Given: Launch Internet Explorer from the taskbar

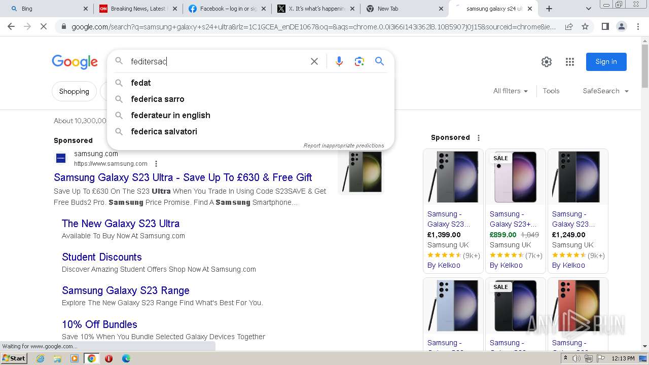Looking at the screenshot, I should (40, 358).
